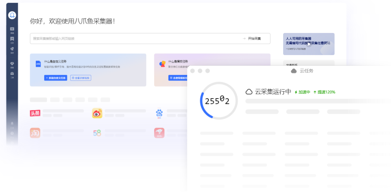The width and height of the screenshot is (391, 193).
Task: Click the 查看讲解视频 button
Action: [80, 78]
